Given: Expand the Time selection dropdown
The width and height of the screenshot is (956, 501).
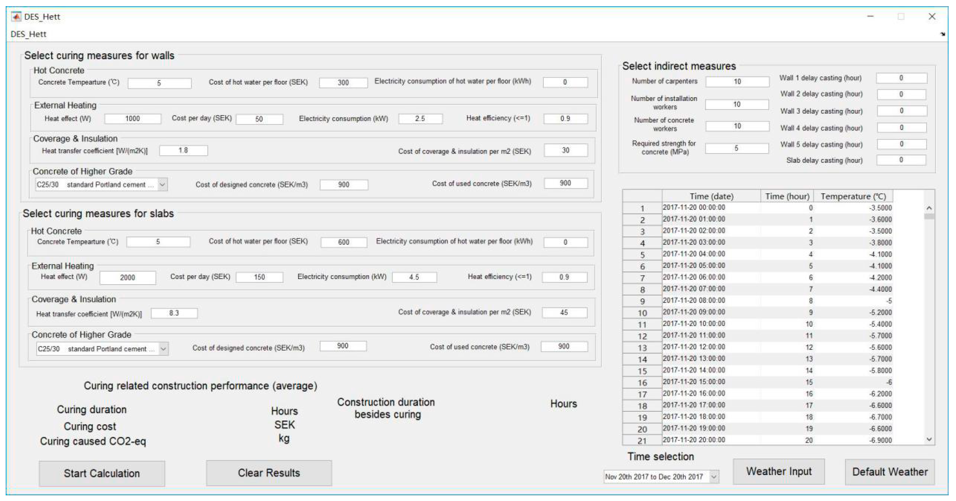Looking at the screenshot, I should 714,477.
